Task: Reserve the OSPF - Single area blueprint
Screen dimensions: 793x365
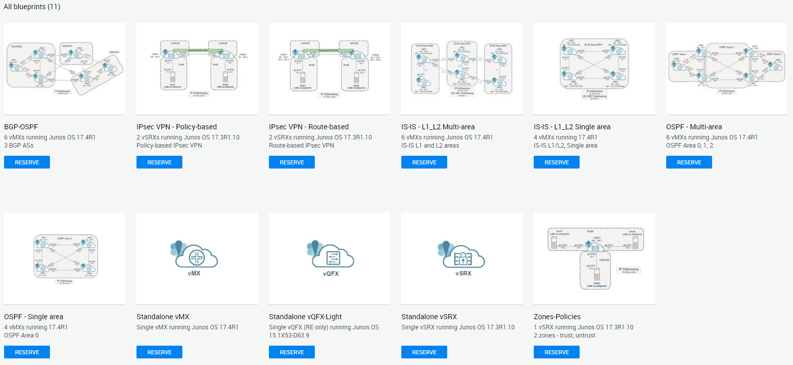Action: coord(27,352)
